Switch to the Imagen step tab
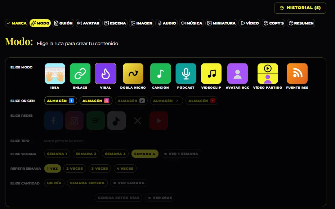Viewport: 335px width, 209px height. point(142,23)
